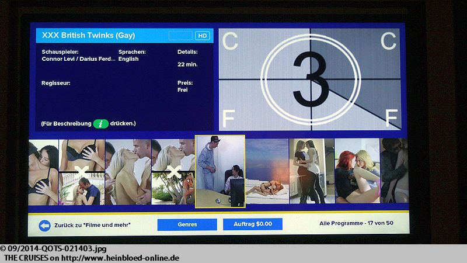Select the yellow-highlighted thumbnail with man in cap
Viewport: 467px width, 263px height.
pyautogui.click(x=220, y=171)
